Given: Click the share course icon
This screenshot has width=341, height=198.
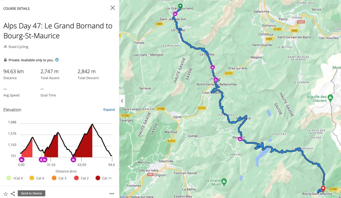Looking at the screenshot, I should coord(13,194).
